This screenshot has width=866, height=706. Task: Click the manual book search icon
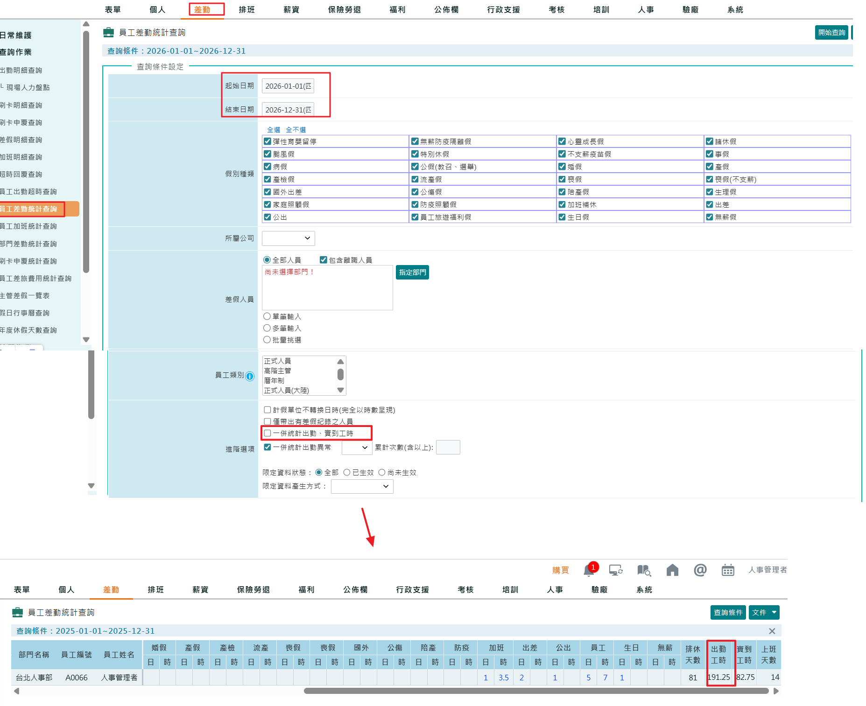pyautogui.click(x=644, y=570)
